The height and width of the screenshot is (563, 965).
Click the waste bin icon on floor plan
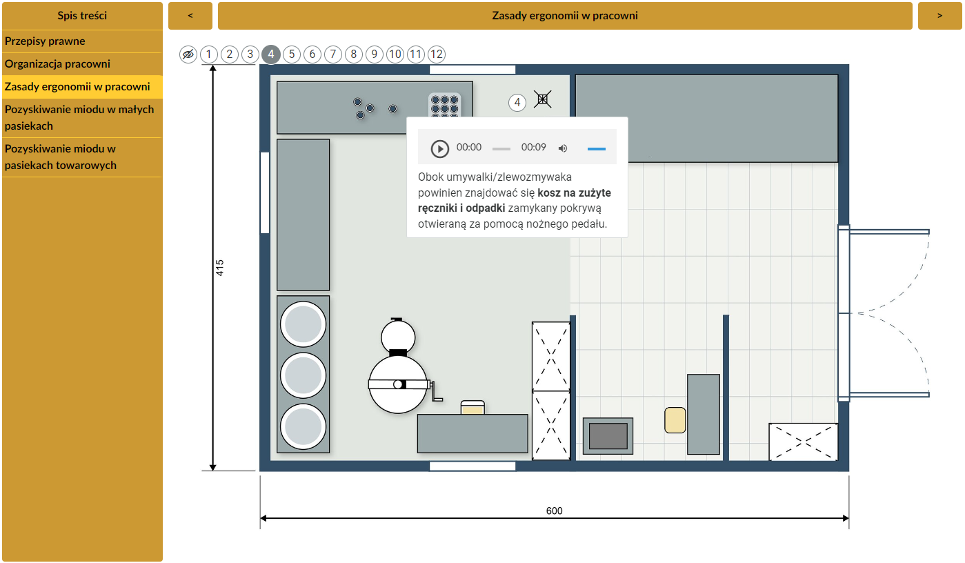543,99
